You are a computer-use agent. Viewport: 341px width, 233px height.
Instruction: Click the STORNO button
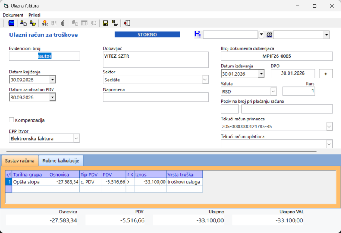click(x=147, y=34)
